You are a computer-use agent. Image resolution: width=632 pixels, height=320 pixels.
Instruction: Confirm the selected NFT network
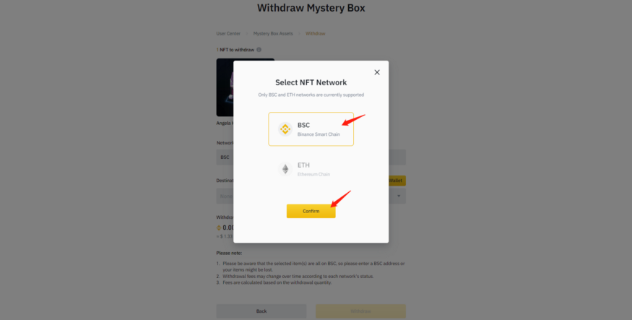[311, 211]
